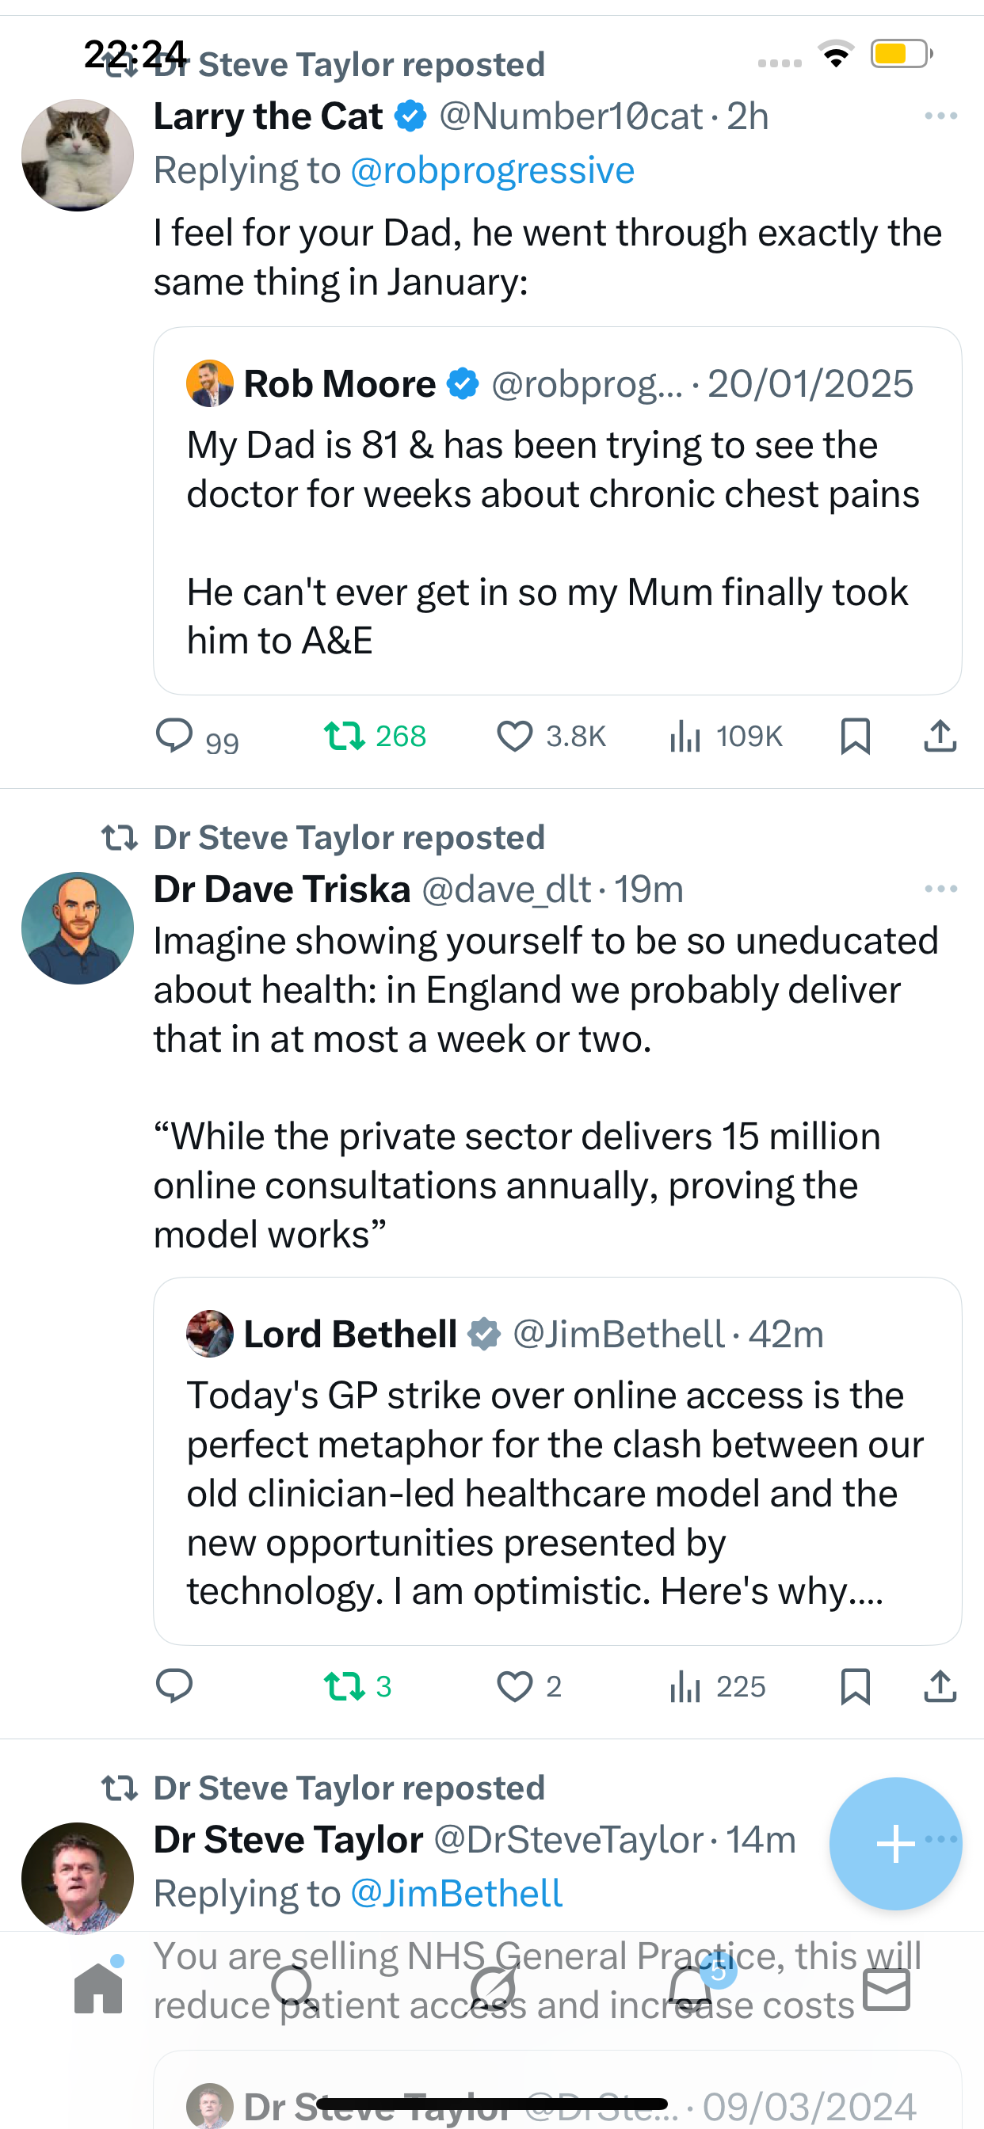Open more options for Larry the Cat's post
This screenshot has height=2129, width=984.
click(940, 116)
